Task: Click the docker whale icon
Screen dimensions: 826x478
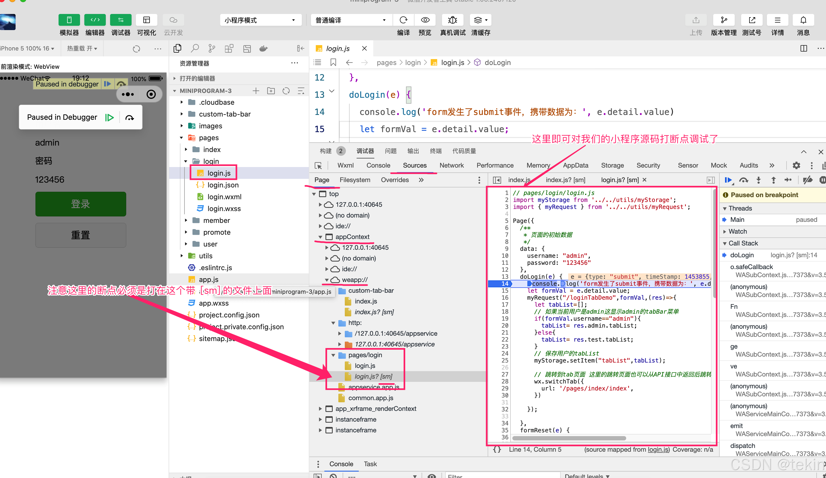Action: coord(263,49)
